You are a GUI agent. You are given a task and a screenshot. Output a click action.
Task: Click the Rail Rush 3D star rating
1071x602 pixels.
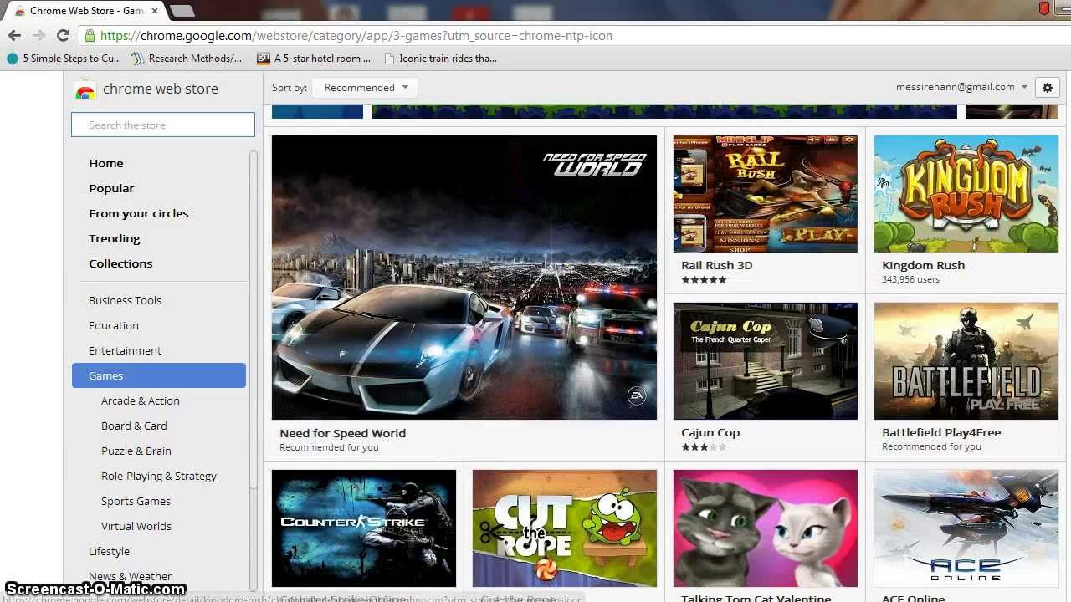point(704,280)
